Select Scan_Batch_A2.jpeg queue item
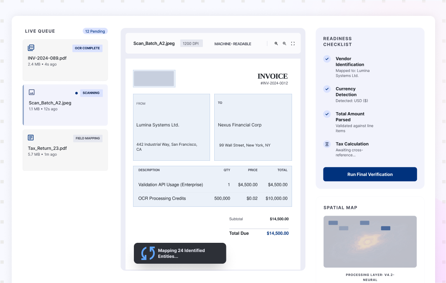This screenshot has width=446, height=283. tap(65, 105)
